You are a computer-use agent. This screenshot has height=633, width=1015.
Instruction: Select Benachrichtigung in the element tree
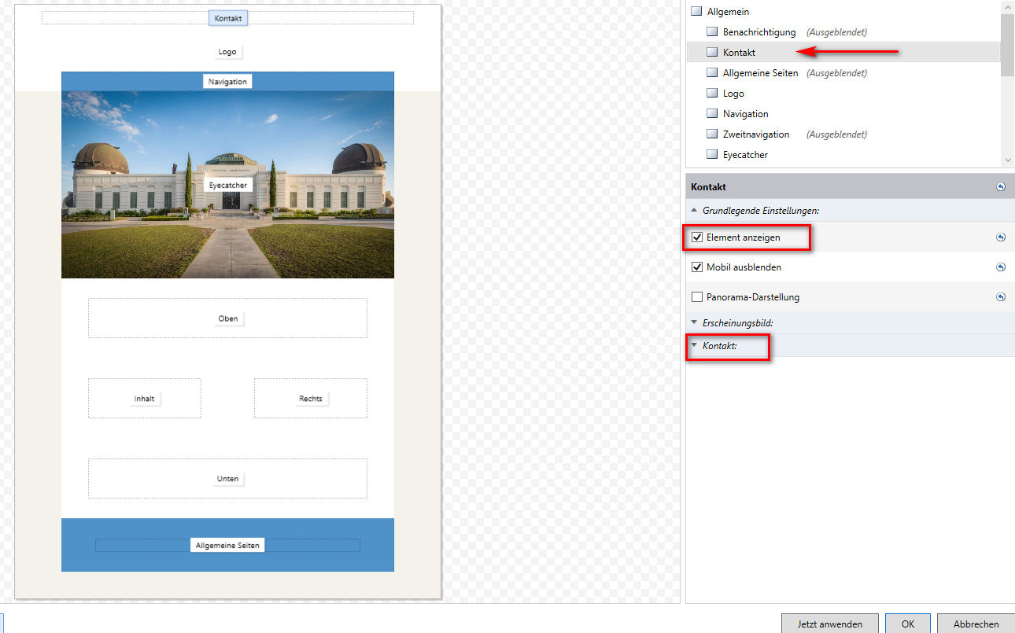pos(759,32)
